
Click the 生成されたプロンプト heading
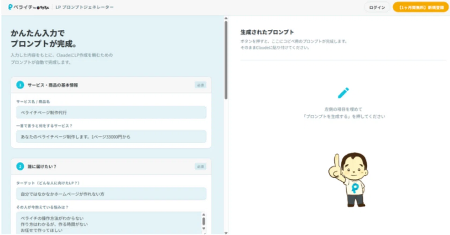pyautogui.click(x=267, y=32)
